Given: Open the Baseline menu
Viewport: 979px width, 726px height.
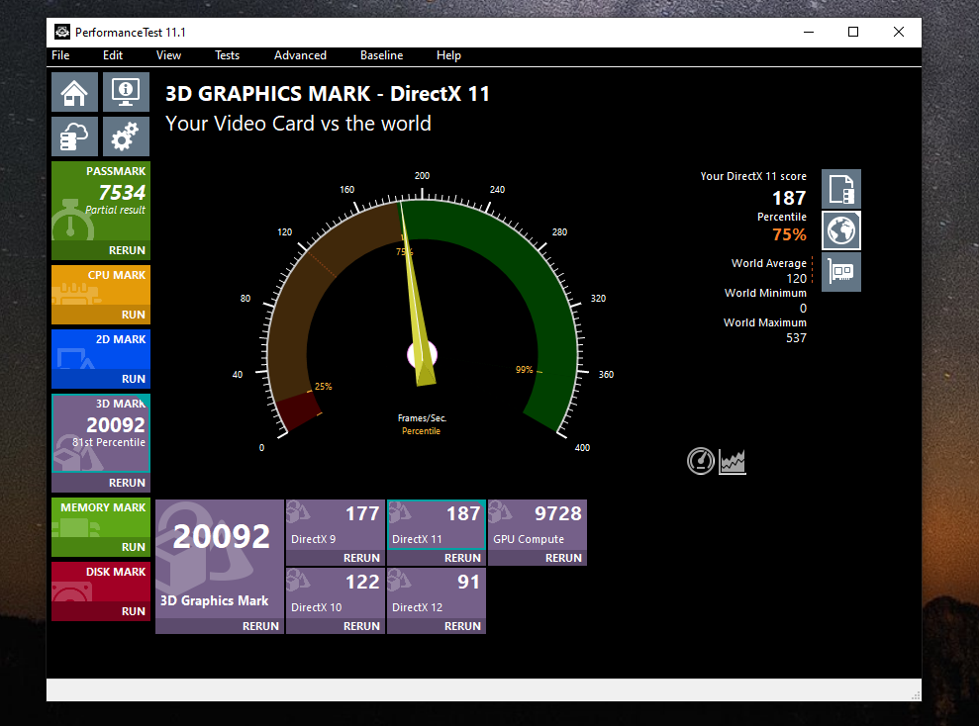Looking at the screenshot, I should click(381, 55).
